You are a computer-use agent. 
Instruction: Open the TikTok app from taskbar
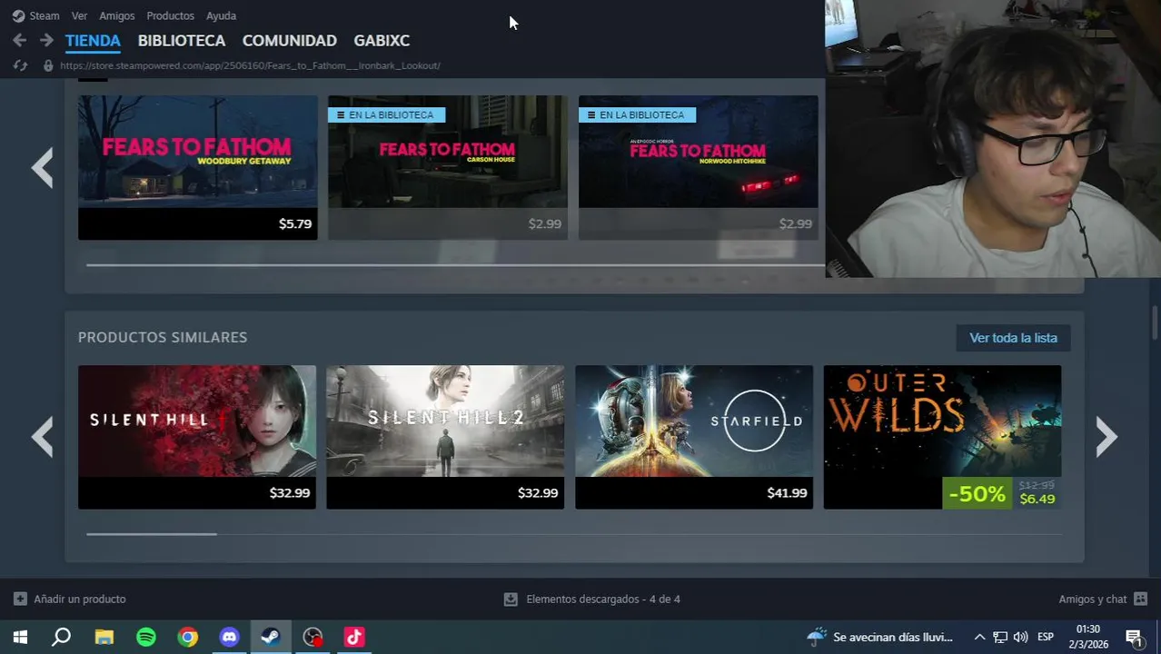click(x=354, y=637)
